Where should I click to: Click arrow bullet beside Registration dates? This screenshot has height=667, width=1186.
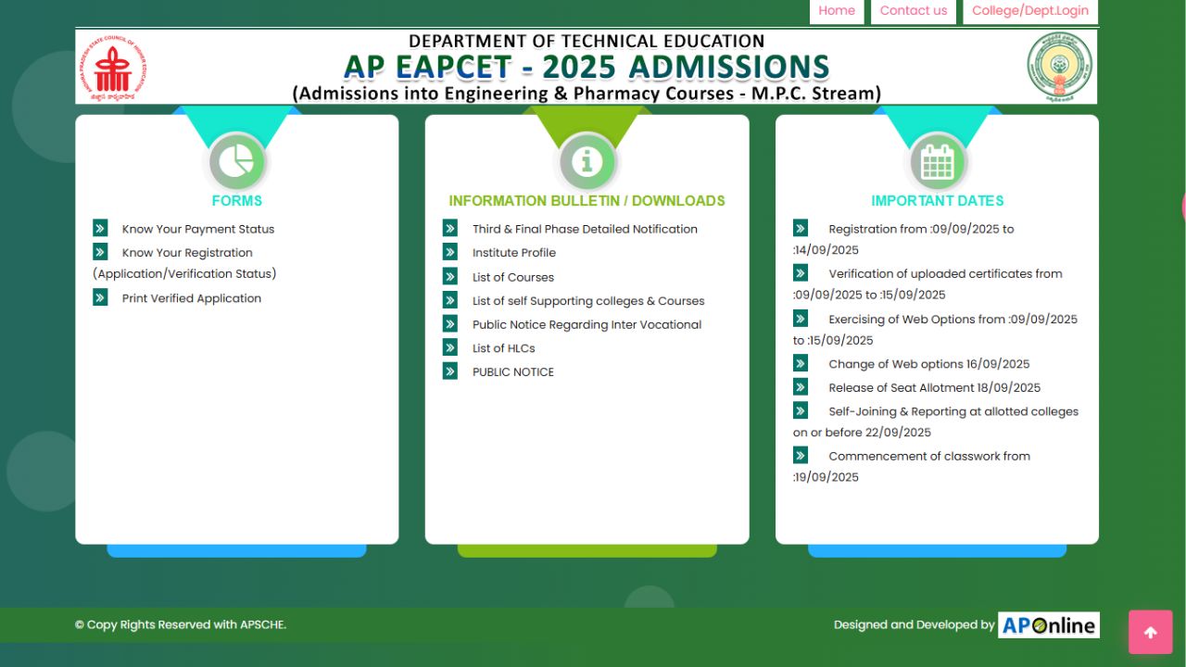pos(801,228)
